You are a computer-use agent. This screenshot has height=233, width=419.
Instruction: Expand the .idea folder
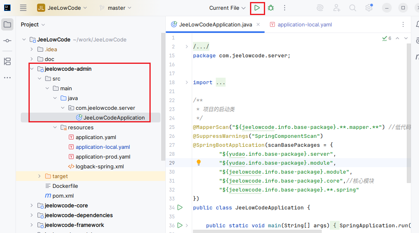(32, 49)
